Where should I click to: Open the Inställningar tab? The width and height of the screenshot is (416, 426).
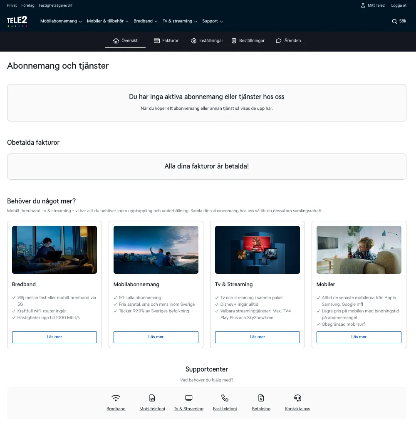coord(207,41)
